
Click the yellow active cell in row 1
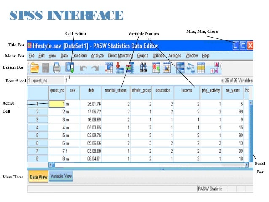coord(57,104)
